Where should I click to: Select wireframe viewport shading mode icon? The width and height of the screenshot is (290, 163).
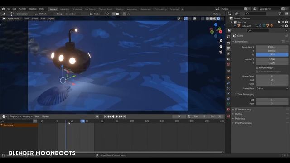208,19
